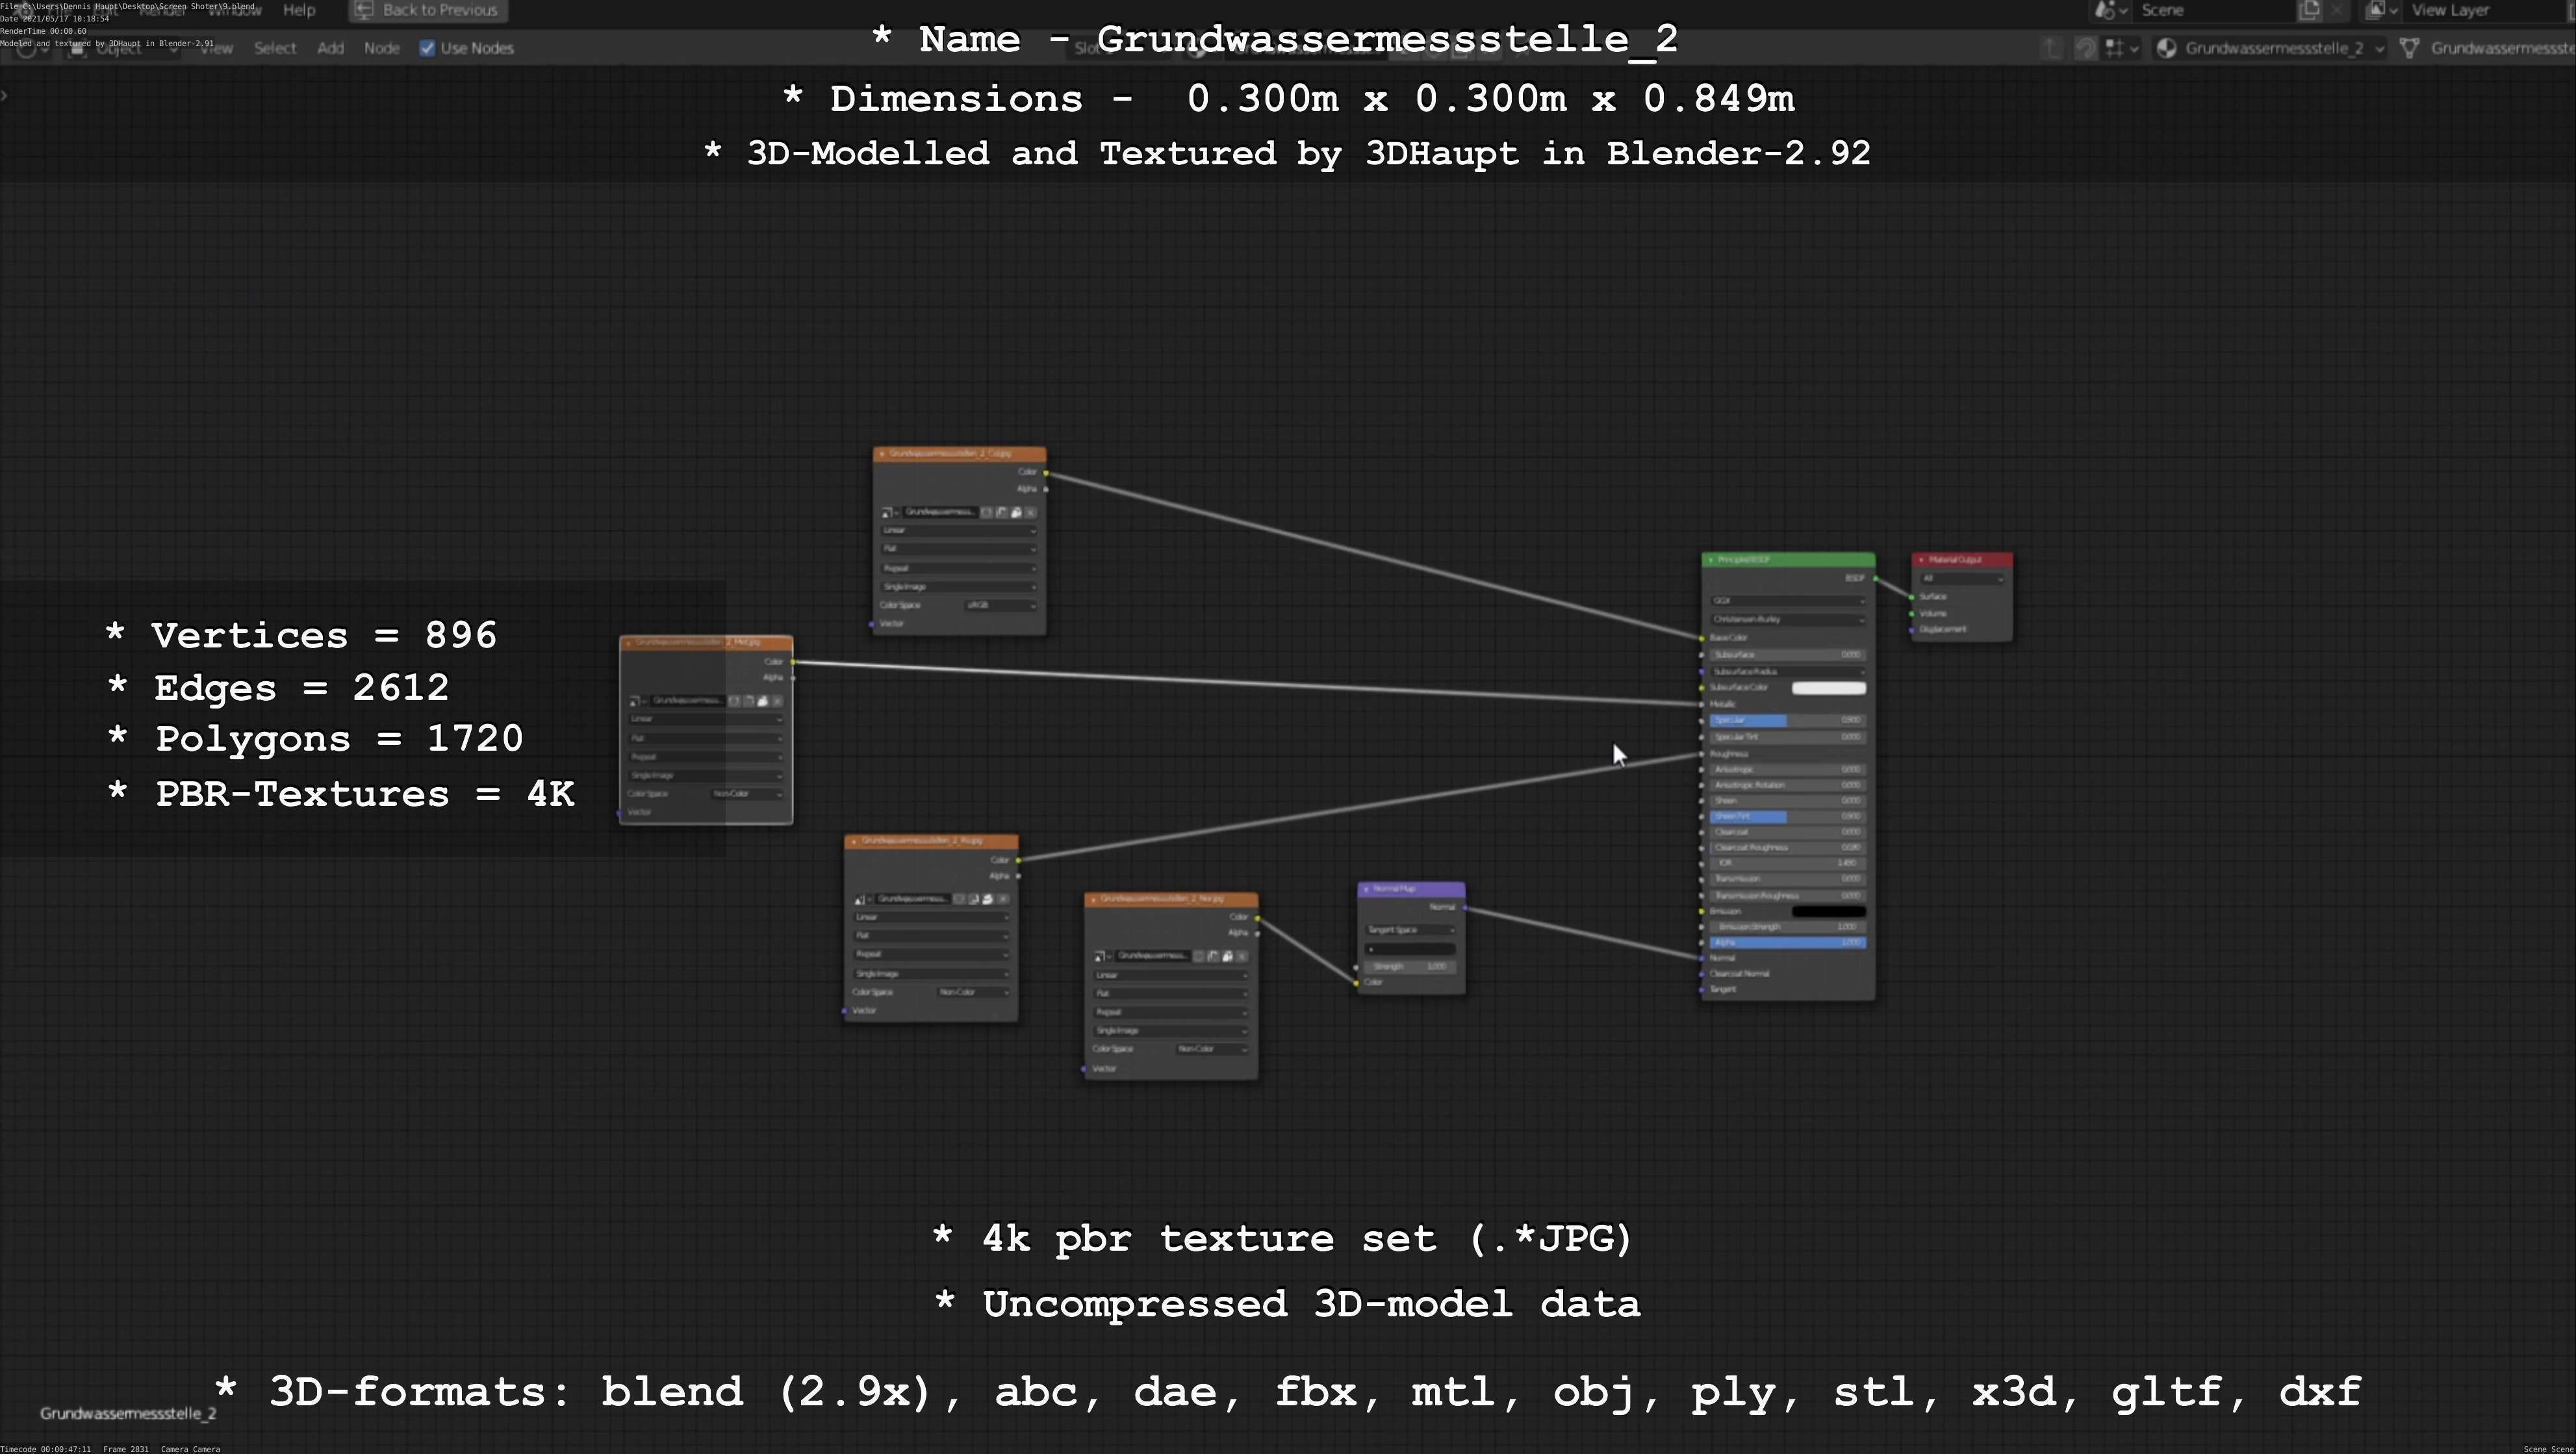Click the white Subsurface Color swatch
2576x1454 pixels.
point(1828,688)
